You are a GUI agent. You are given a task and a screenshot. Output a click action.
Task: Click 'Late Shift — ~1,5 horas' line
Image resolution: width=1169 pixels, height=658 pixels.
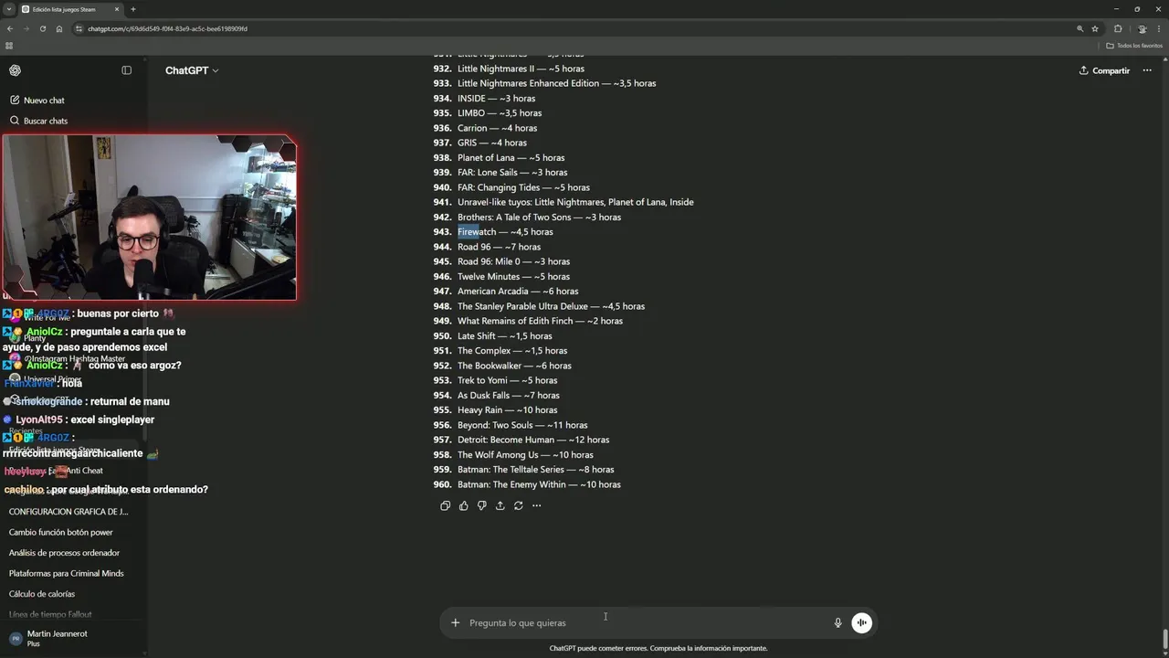[505, 336]
